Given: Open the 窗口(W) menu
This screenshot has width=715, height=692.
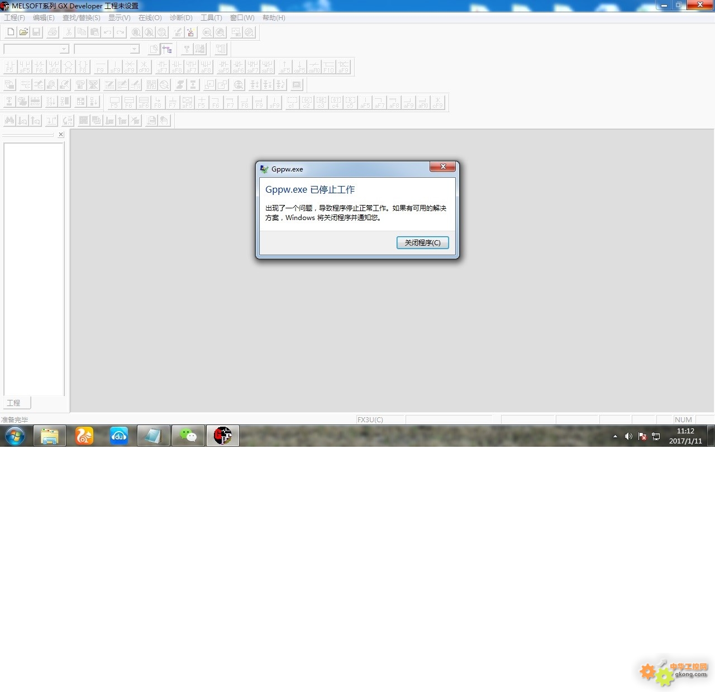Looking at the screenshot, I should point(242,18).
